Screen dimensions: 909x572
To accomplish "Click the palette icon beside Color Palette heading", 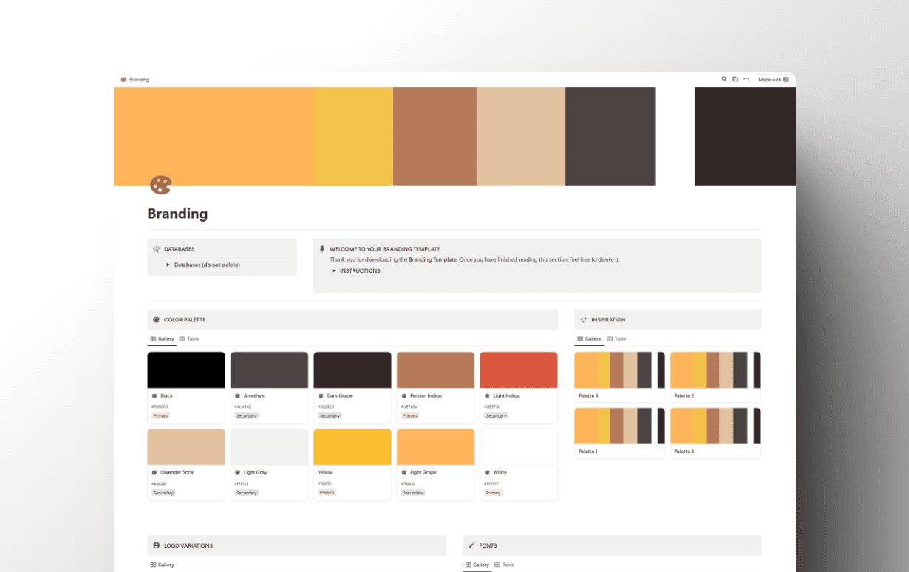I will [156, 320].
